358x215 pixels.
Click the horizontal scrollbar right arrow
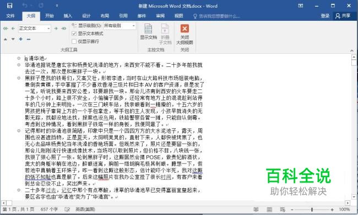click(348, 203)
